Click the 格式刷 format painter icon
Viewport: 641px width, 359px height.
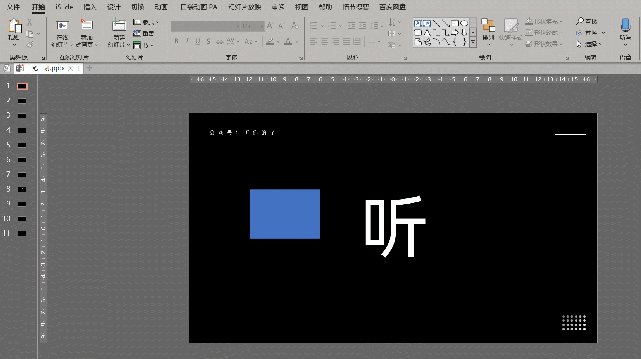(29, 45)
